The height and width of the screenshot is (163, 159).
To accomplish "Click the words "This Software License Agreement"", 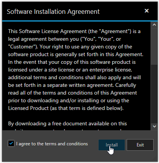I will [x=47, y=32].
